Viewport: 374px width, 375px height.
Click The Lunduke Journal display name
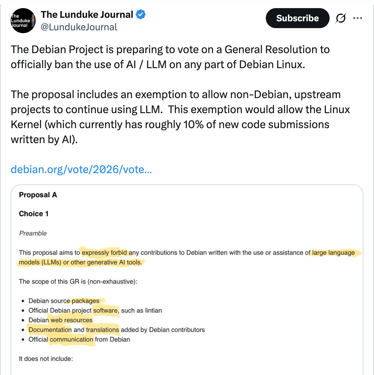[87, 14]
